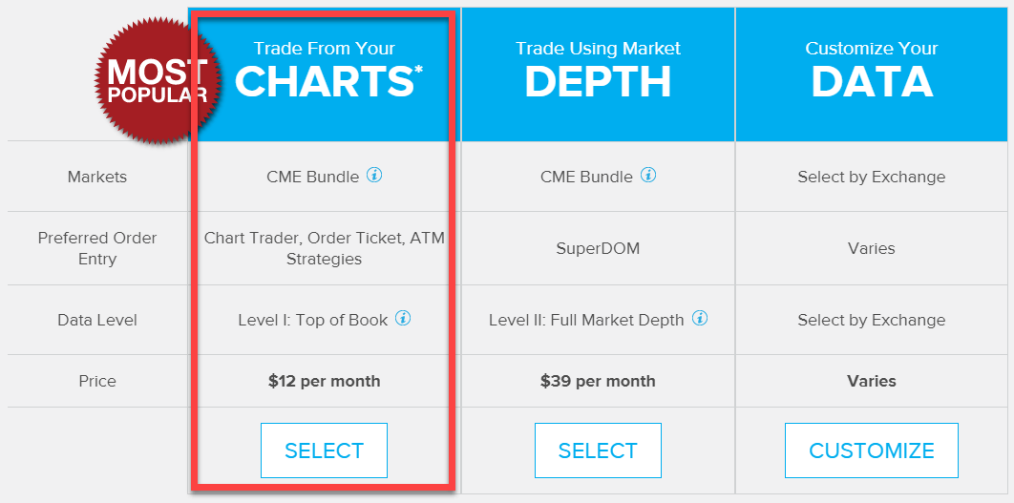Click the Most Popular red badge
Screen dimensions: 1014x503
[156, 81]
